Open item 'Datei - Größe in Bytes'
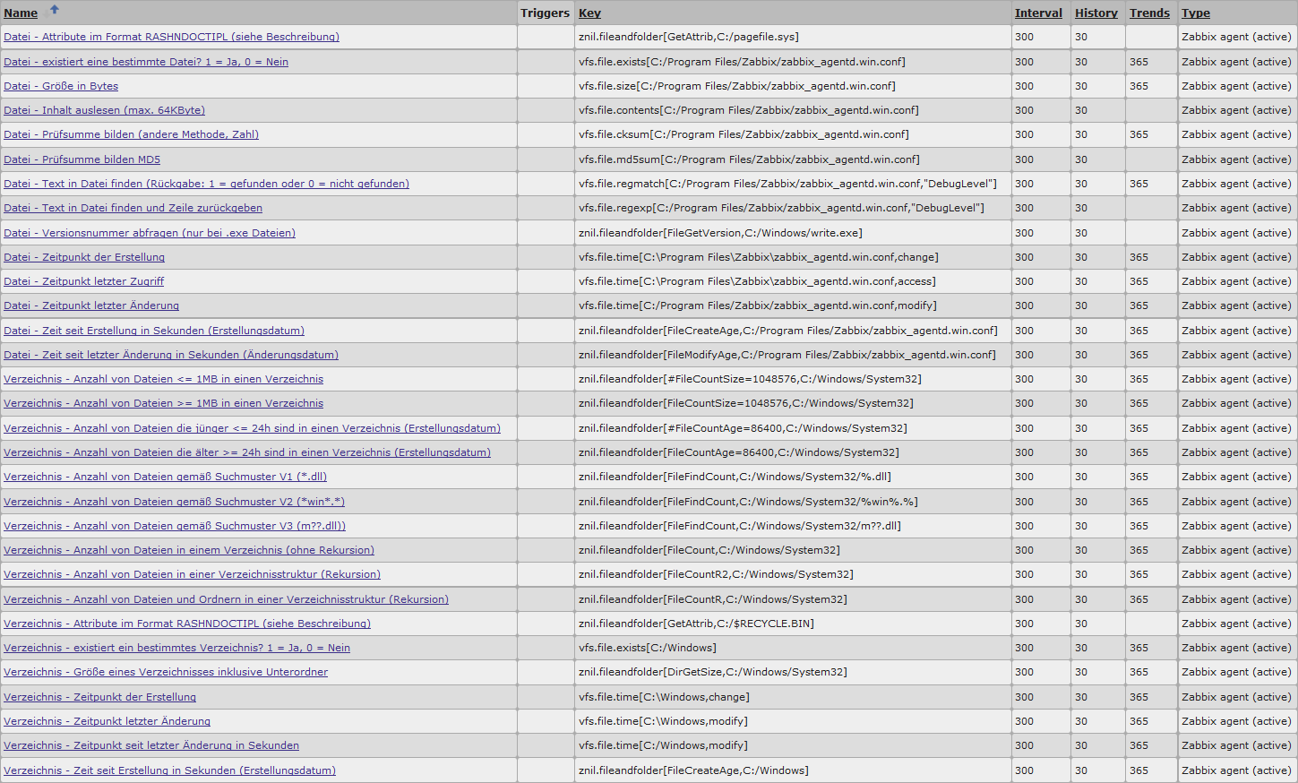Viewport: 1298px width, 783px height. [61, 86]
